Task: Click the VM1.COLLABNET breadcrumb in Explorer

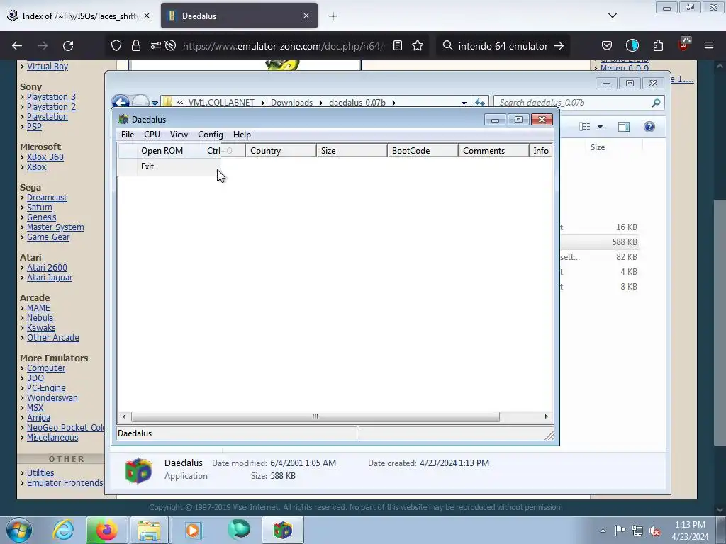Action: (221, 103)
